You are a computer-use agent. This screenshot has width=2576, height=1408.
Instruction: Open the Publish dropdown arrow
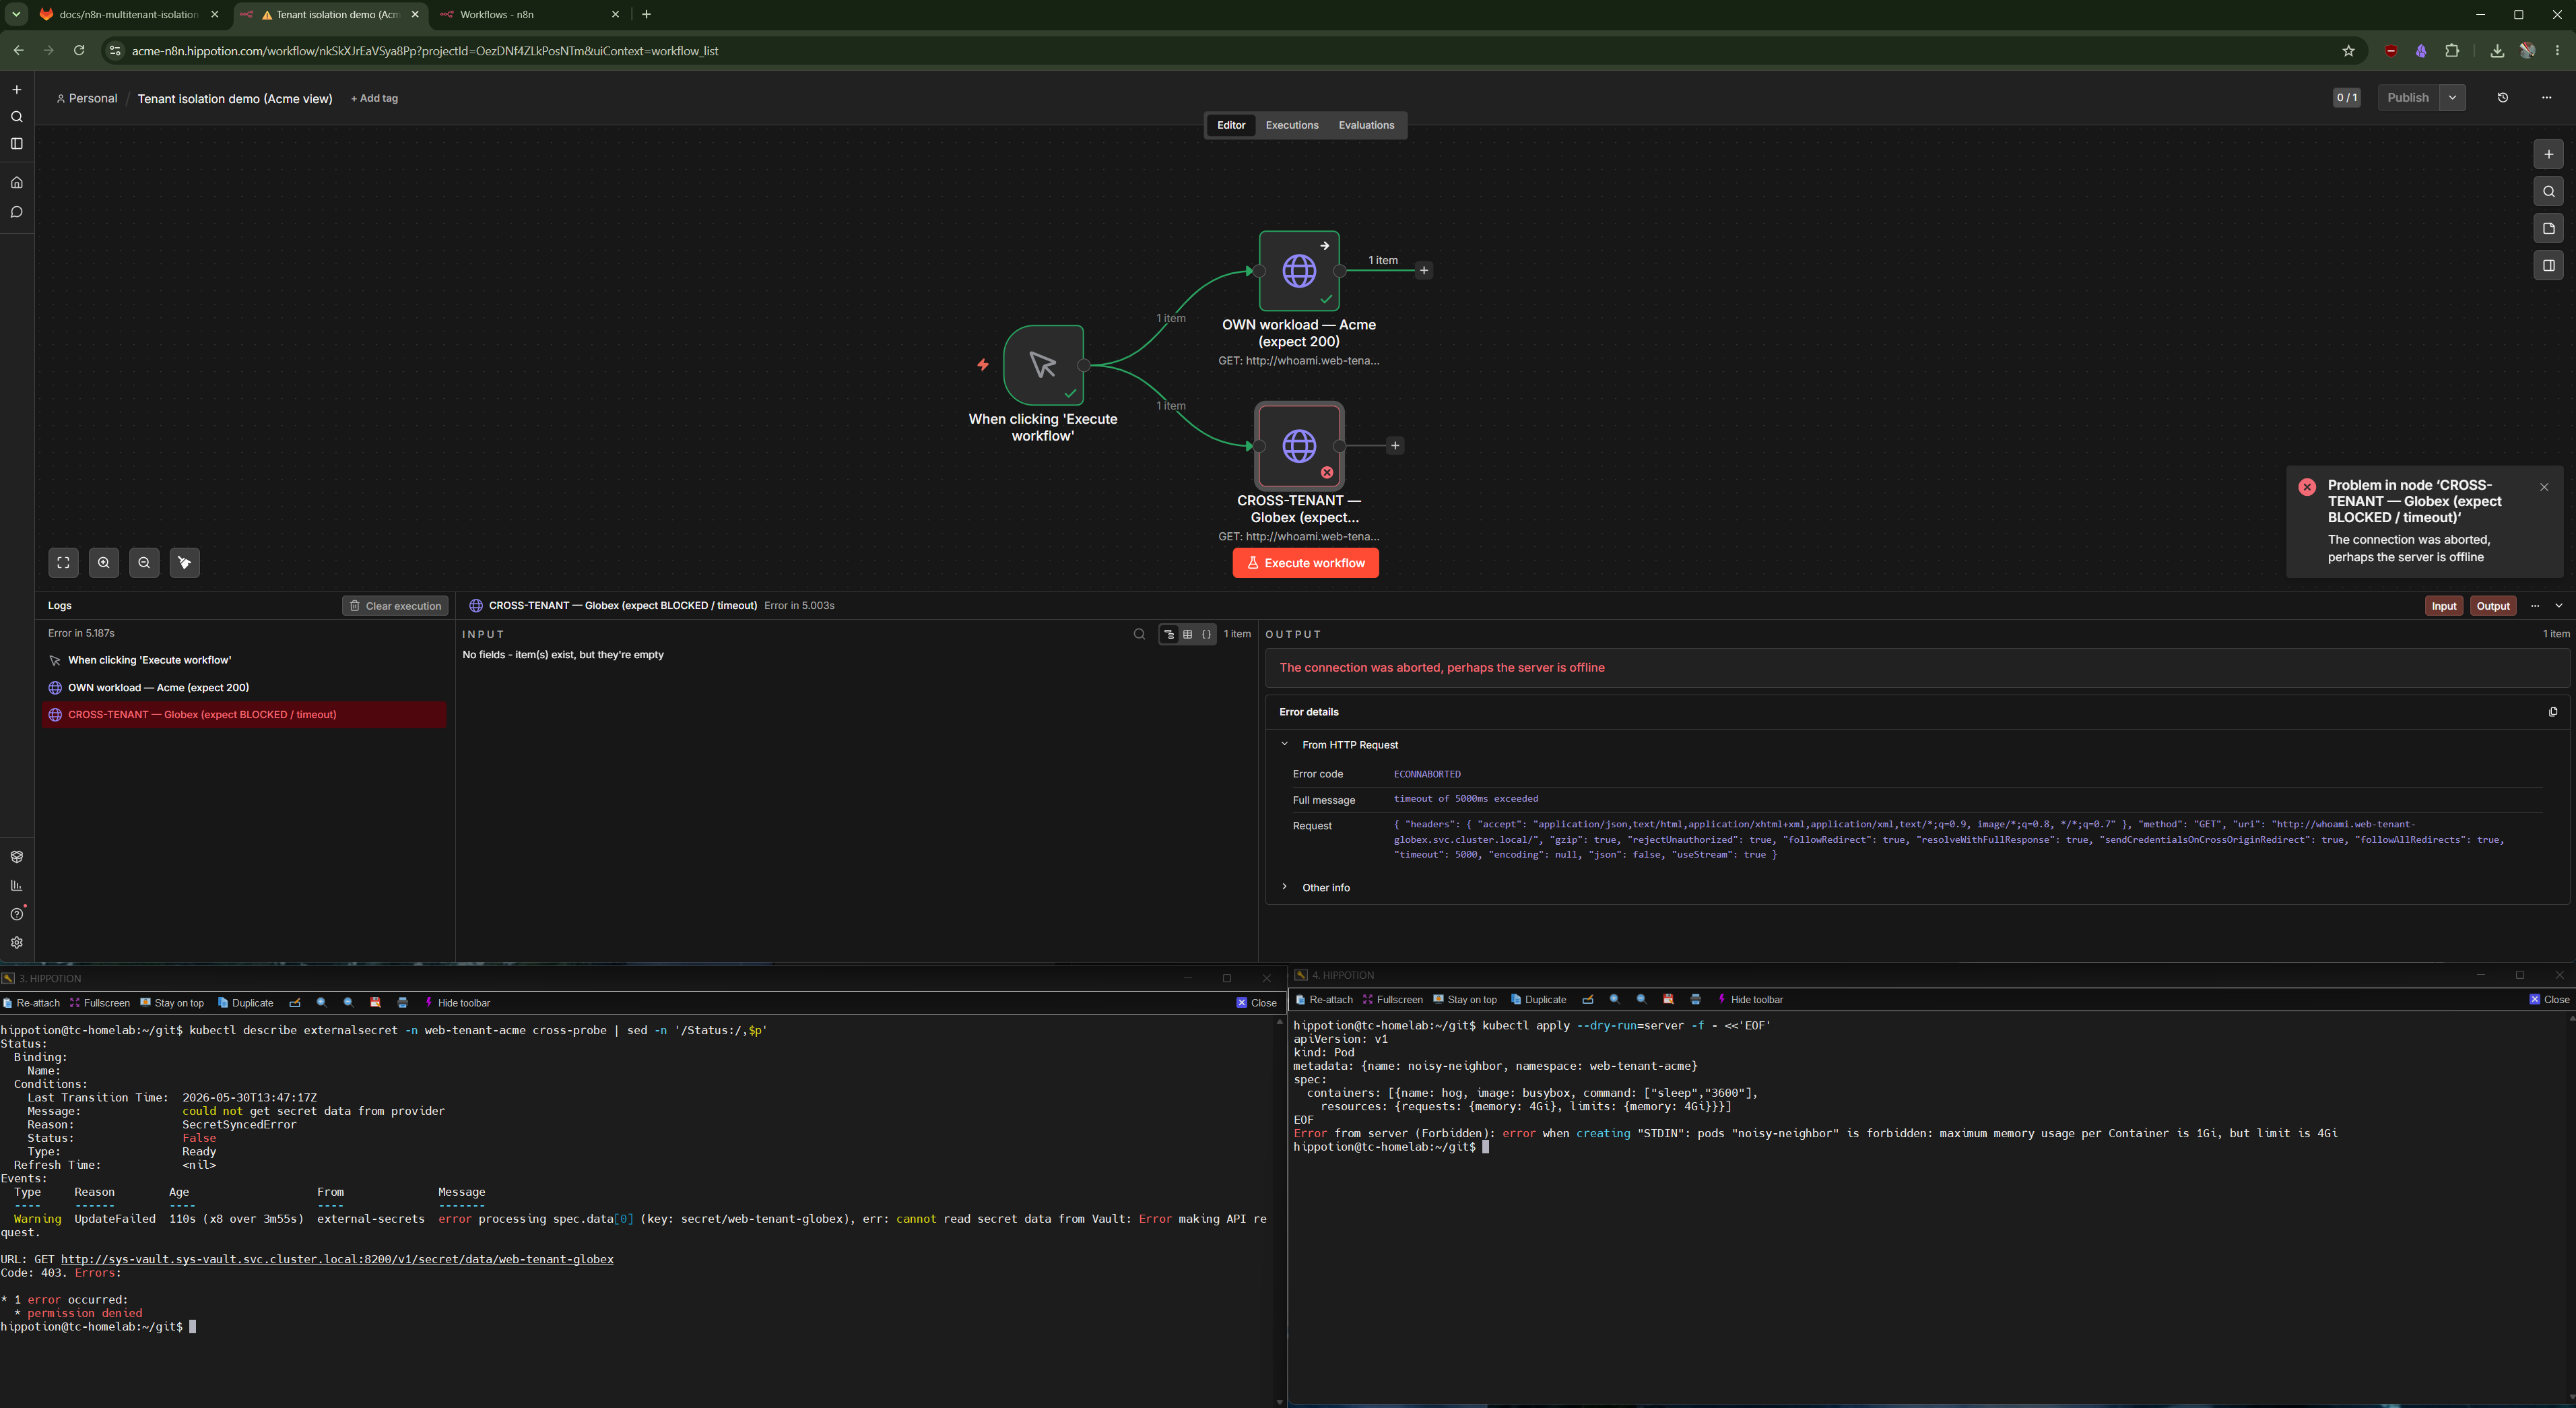tap(2453, 98)
